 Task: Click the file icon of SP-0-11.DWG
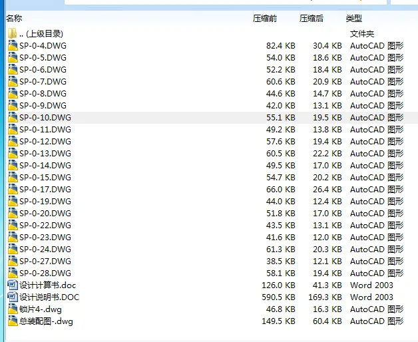(x=13, y=130)
